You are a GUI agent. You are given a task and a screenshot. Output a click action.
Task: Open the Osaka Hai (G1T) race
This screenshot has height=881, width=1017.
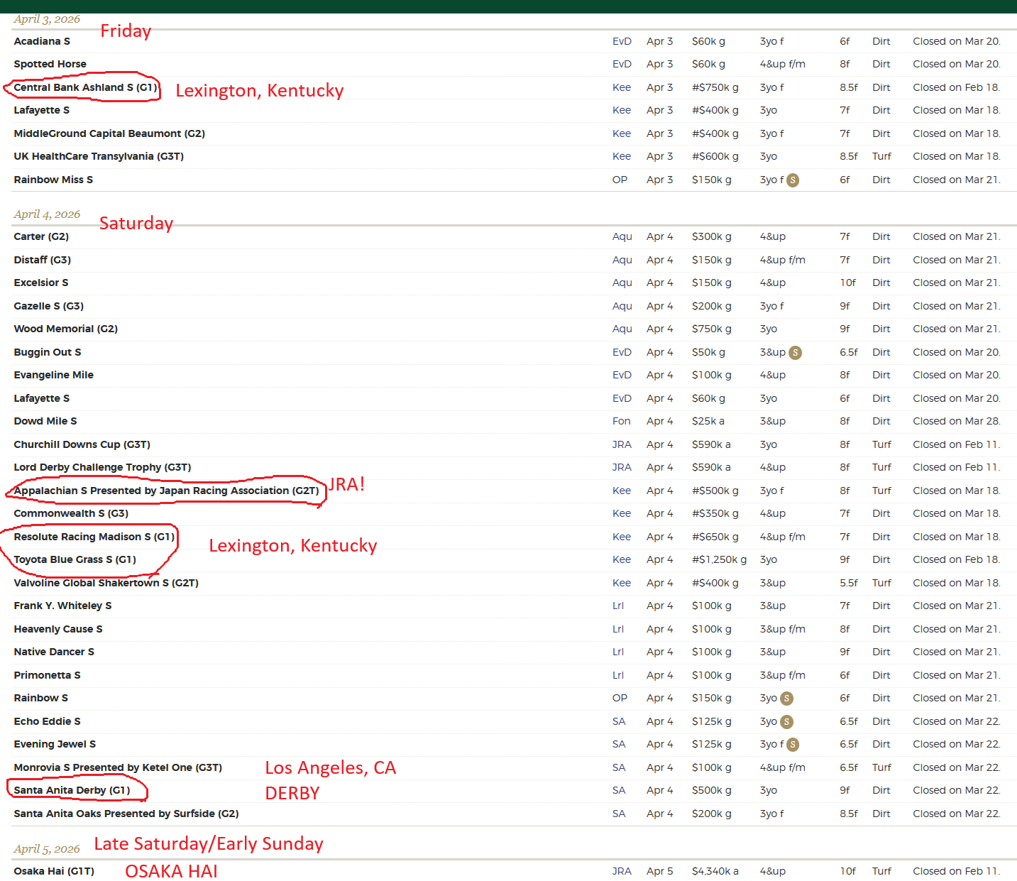click(x=54, y=871)
